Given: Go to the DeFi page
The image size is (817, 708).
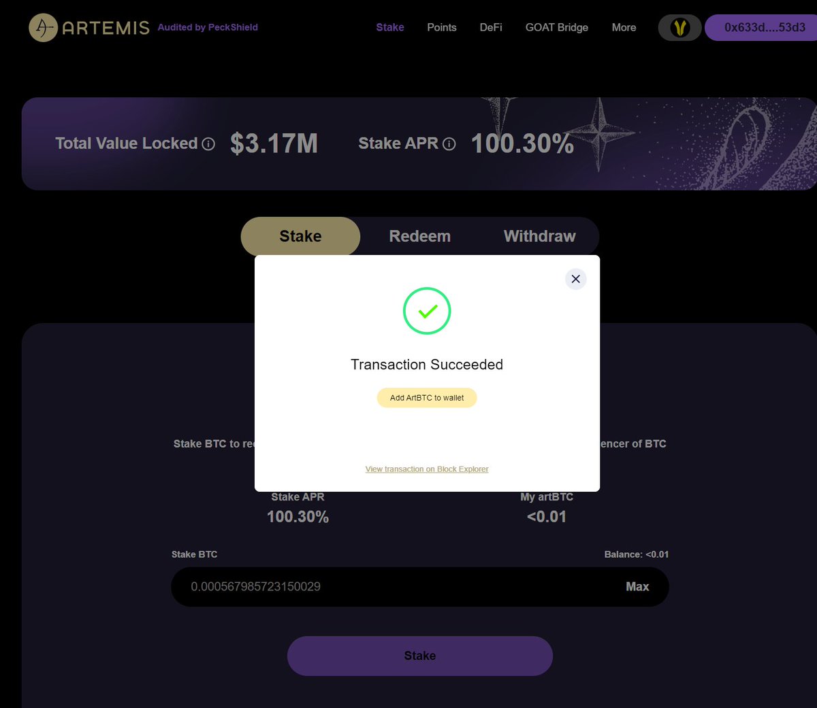Looking at the screenshot, I should click(x=491, y=27).
